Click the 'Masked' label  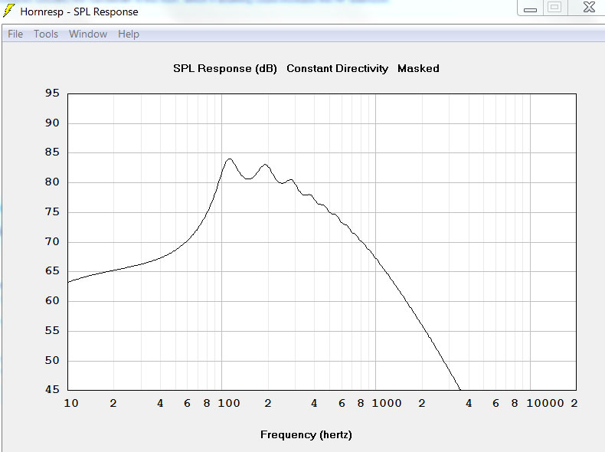click(x=418, y=68)
